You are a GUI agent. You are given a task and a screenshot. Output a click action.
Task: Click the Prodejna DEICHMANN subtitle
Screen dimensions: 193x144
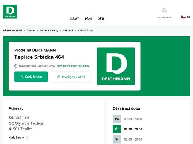pos(35,50)
